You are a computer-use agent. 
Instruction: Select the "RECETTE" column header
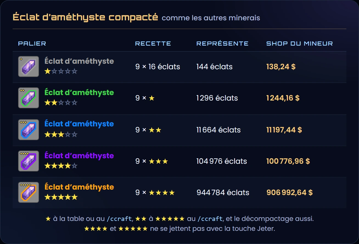(153, 43)
